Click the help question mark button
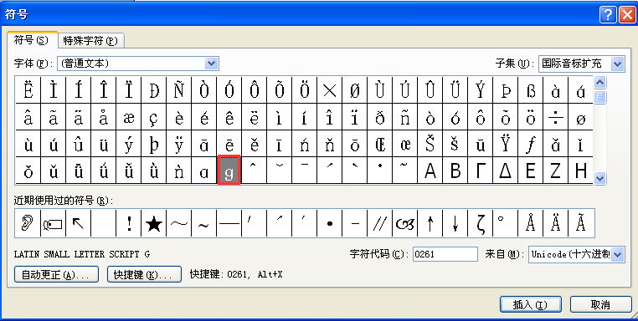 pos(608,14)
